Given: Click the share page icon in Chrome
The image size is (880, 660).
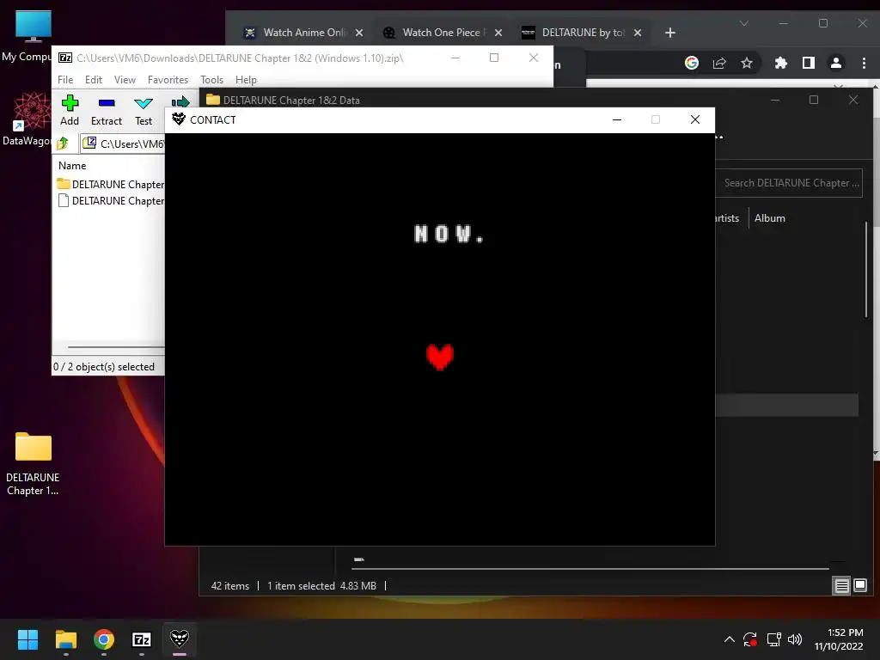Looking at the screenshot, I should (x=719, y=63).
